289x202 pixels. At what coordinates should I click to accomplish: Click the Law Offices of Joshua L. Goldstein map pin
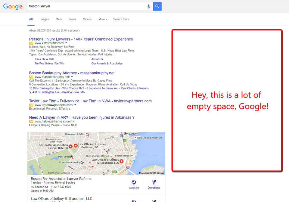76,146
